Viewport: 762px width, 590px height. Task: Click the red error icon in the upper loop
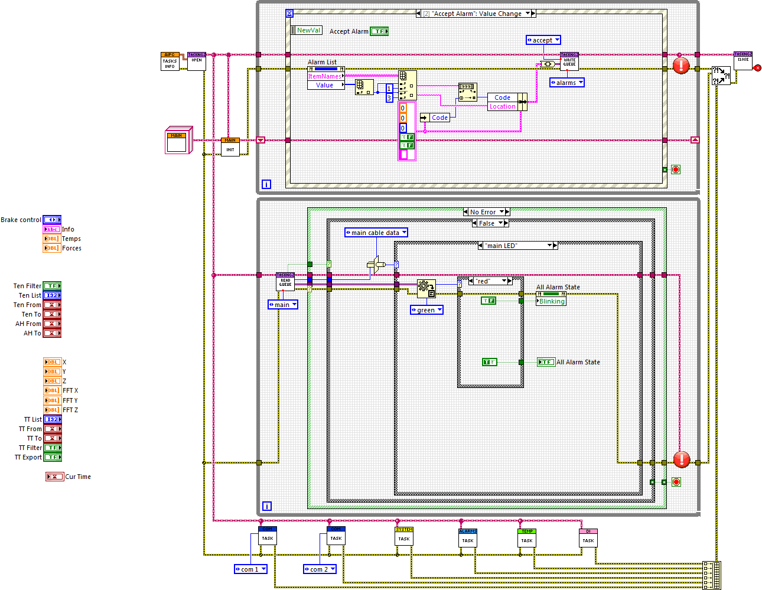pyautogui.click(x=681, y=66)
